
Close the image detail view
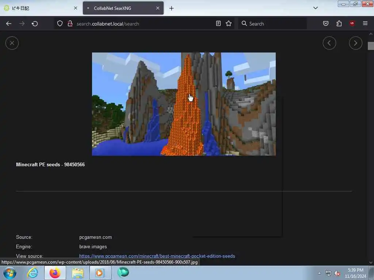pos(12,43)
